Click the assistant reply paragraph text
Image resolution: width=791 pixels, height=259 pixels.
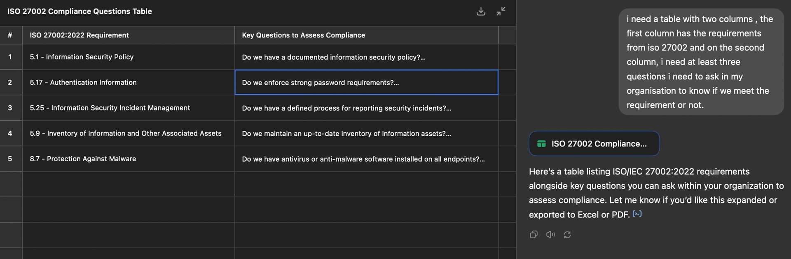pos(656,193)
